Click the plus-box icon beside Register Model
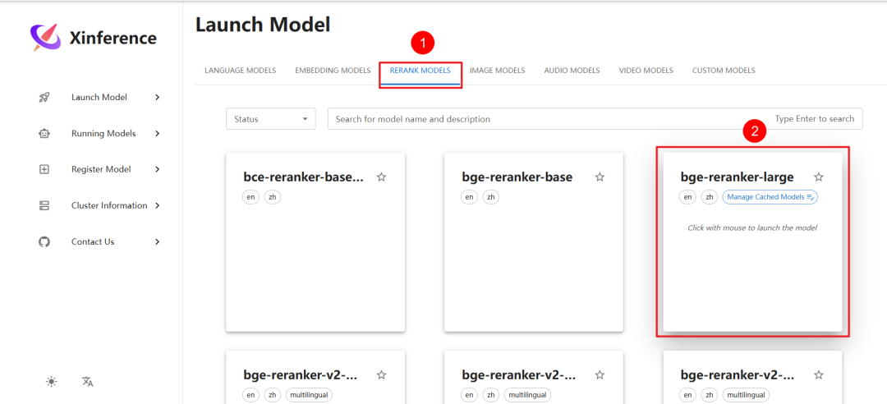This screenshot has height=404, width=887. point(44,169)
